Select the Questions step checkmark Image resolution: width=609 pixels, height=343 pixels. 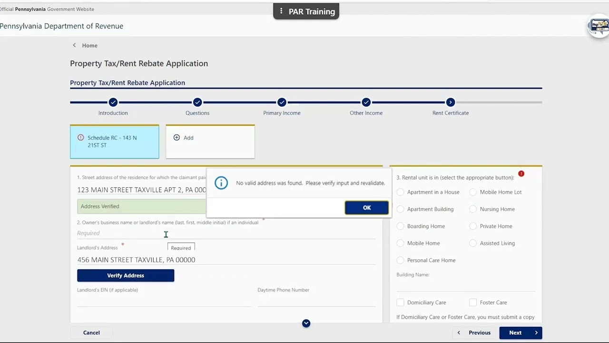197,102
